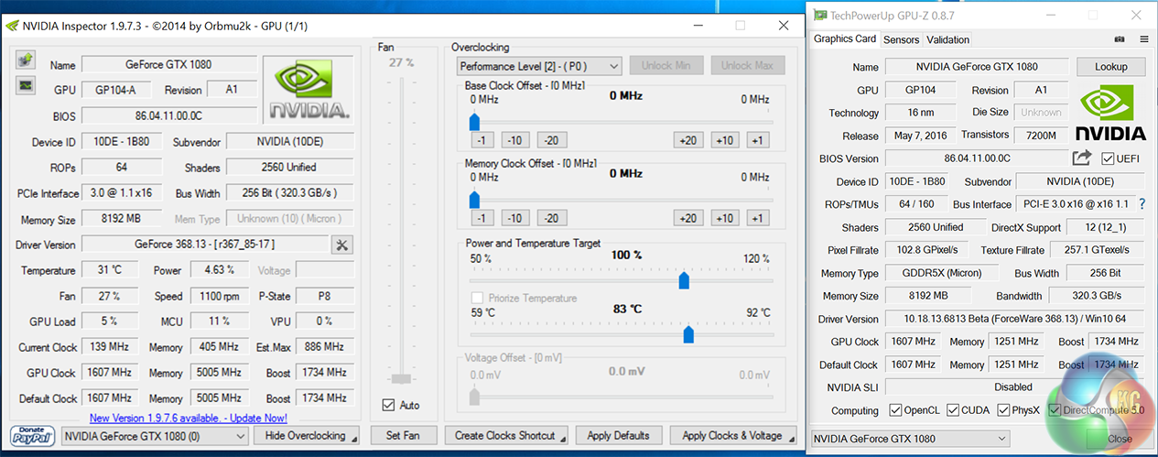Click the NVIDIA SLI field showing Disabled
Image resolution: width=1158 pixels, height=457 pixels.
click(1013, 387)
